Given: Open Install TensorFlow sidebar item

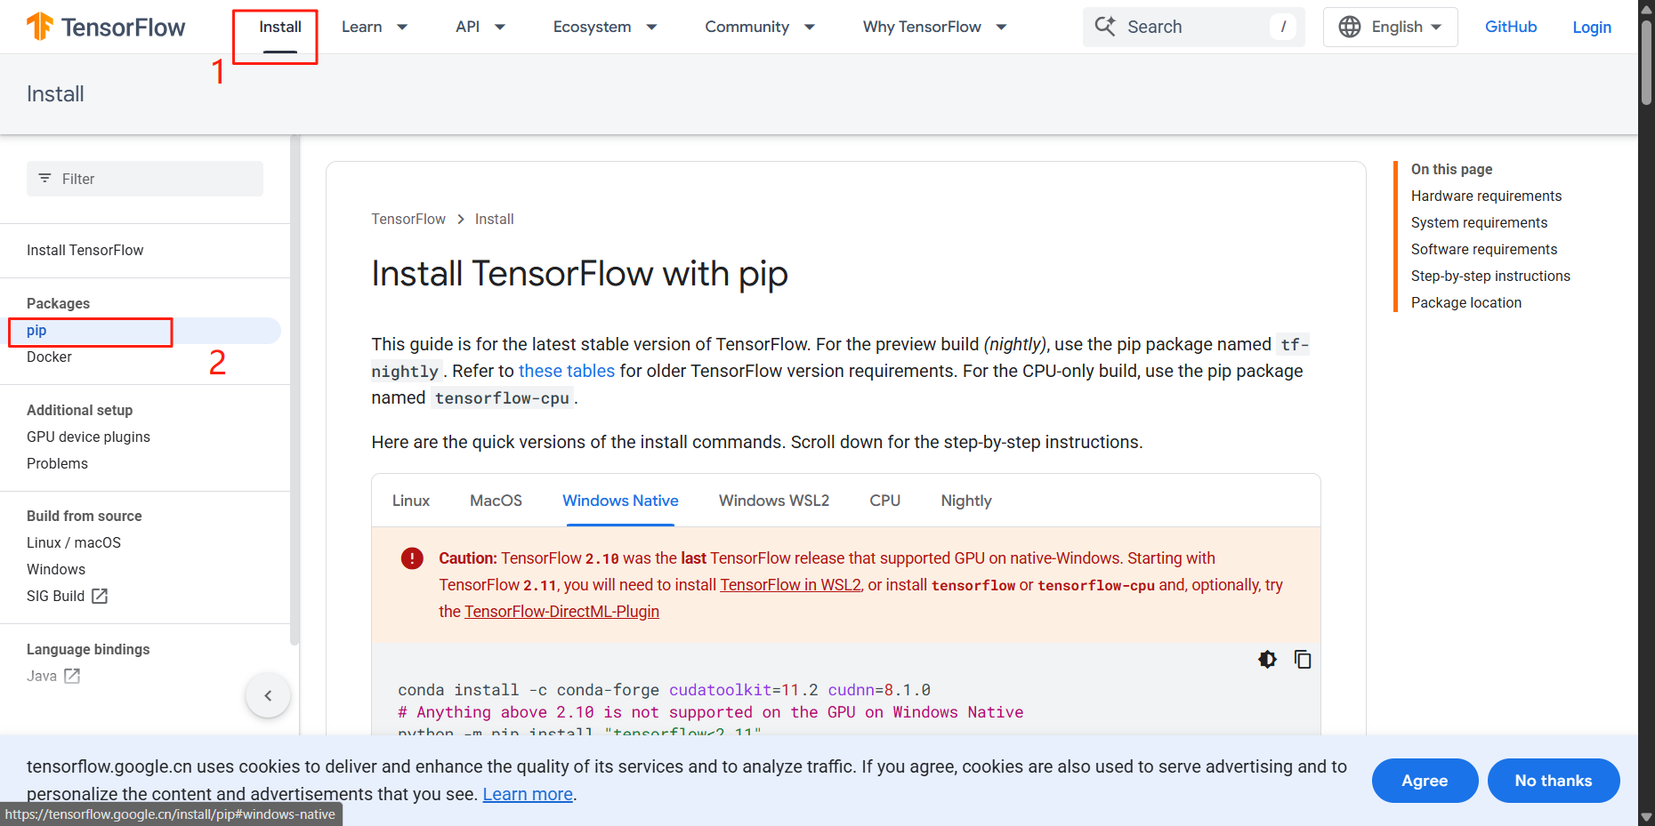Looking at the screenshot, I should point(85,251).
